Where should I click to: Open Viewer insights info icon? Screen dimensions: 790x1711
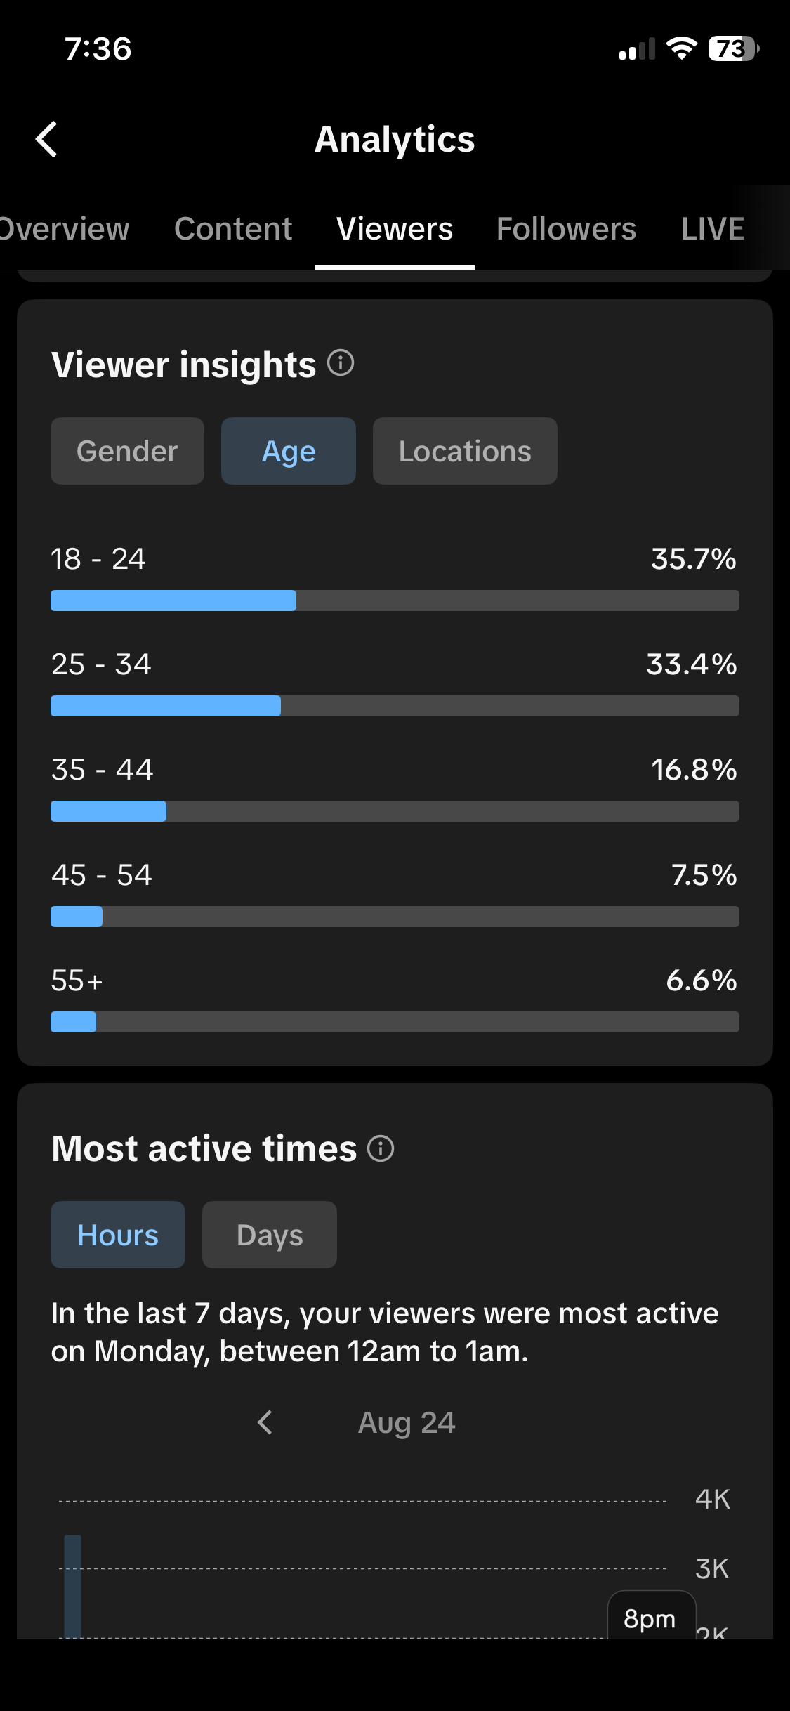point(341,363)
